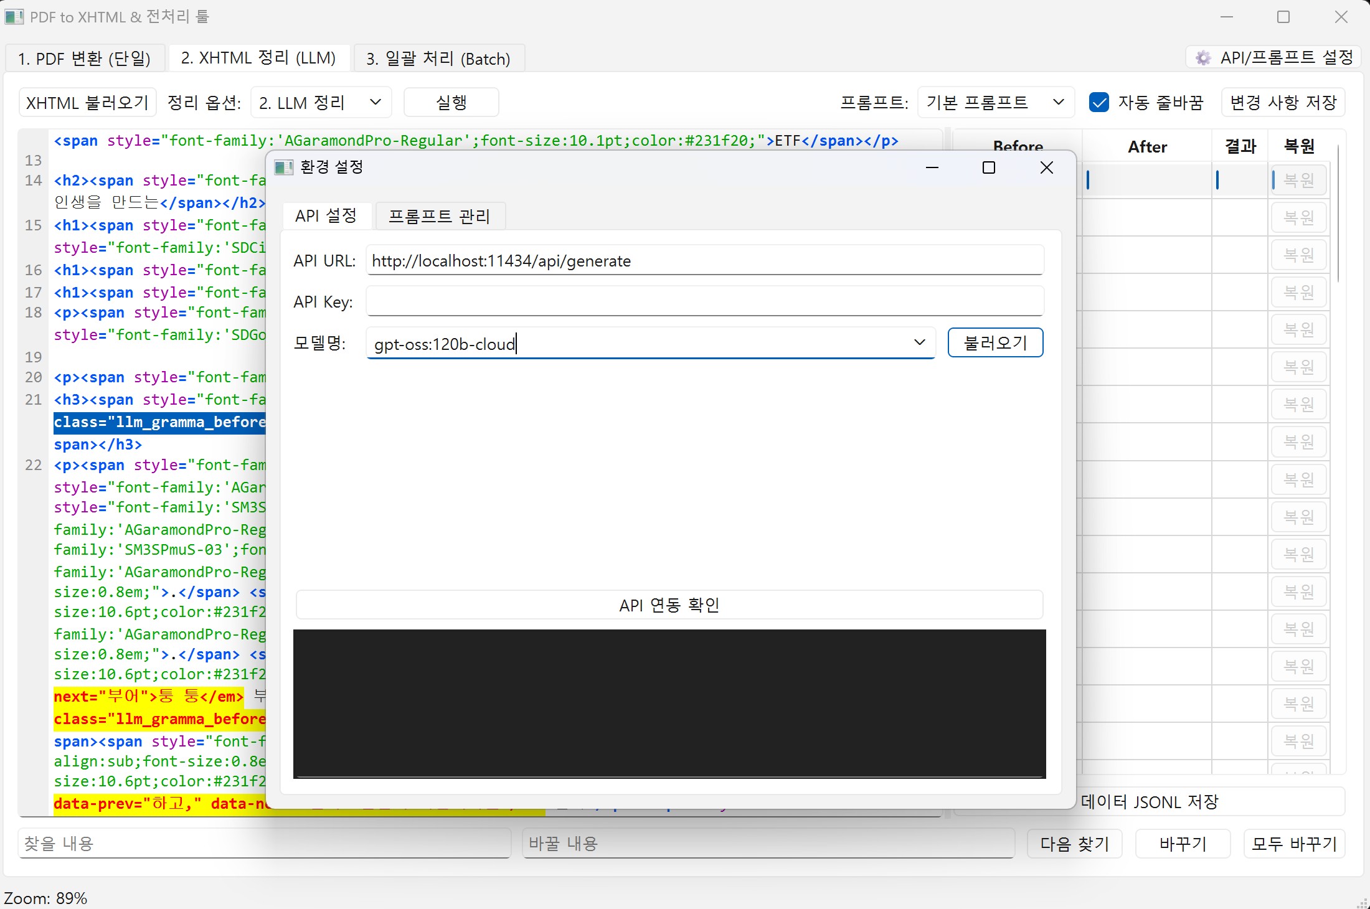The height and width of the screenshot is (909, 1370).
Task: Click the 환경 설정 dialog title icon
Action: pyautogui.click(x=284, y=167)
